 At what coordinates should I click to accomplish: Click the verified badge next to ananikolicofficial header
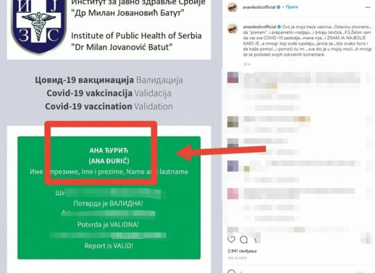tap(278, 7)
